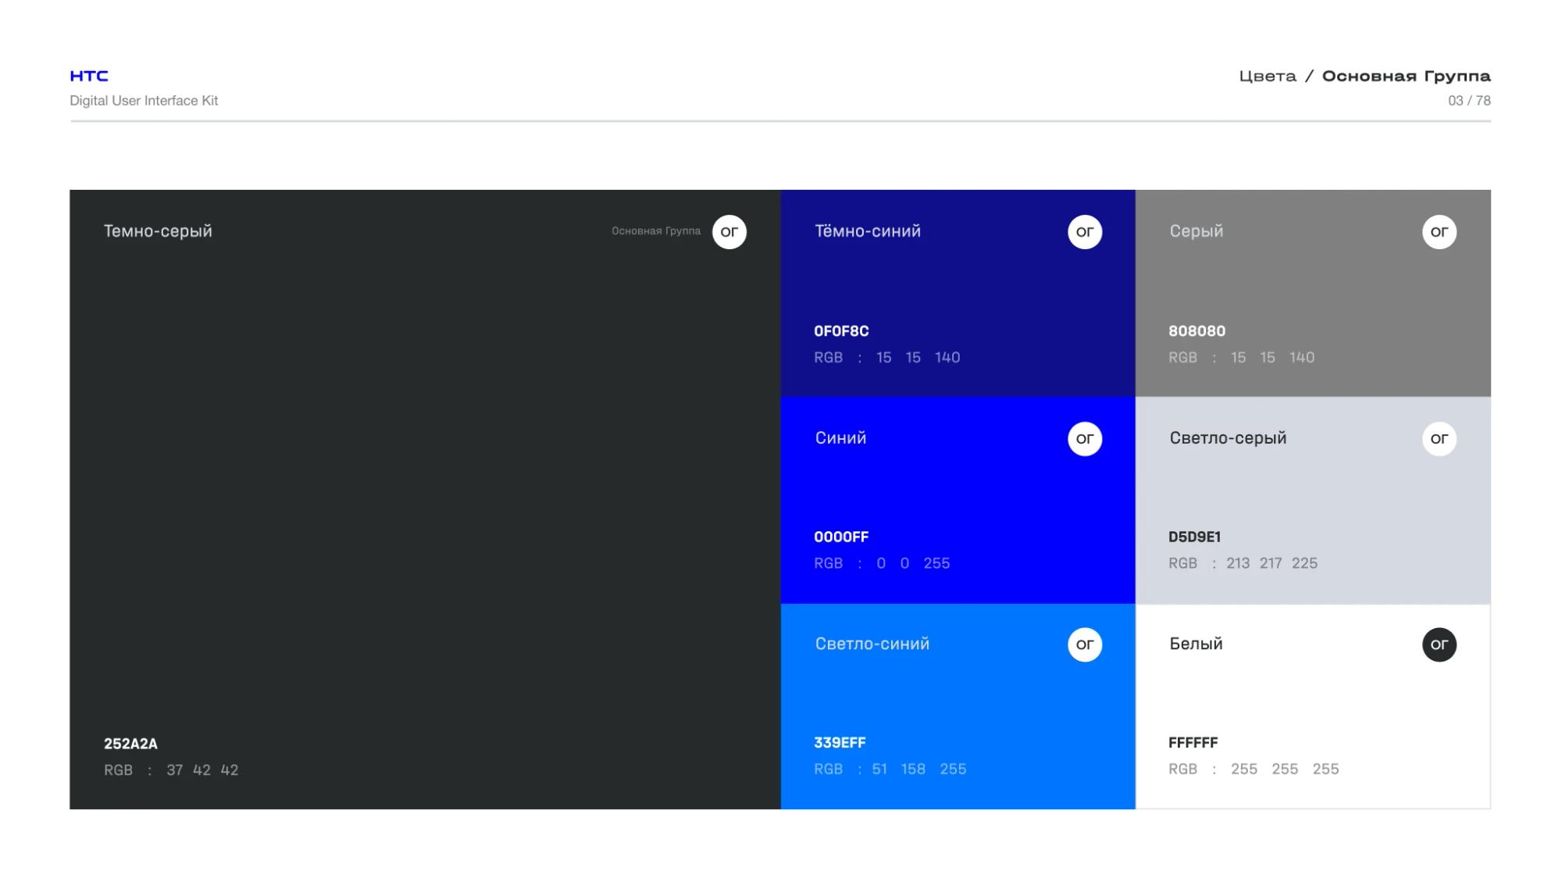1562x878 pixels.
Task: Select the Светло-серый swatch title
Action: pos(1228,438)
